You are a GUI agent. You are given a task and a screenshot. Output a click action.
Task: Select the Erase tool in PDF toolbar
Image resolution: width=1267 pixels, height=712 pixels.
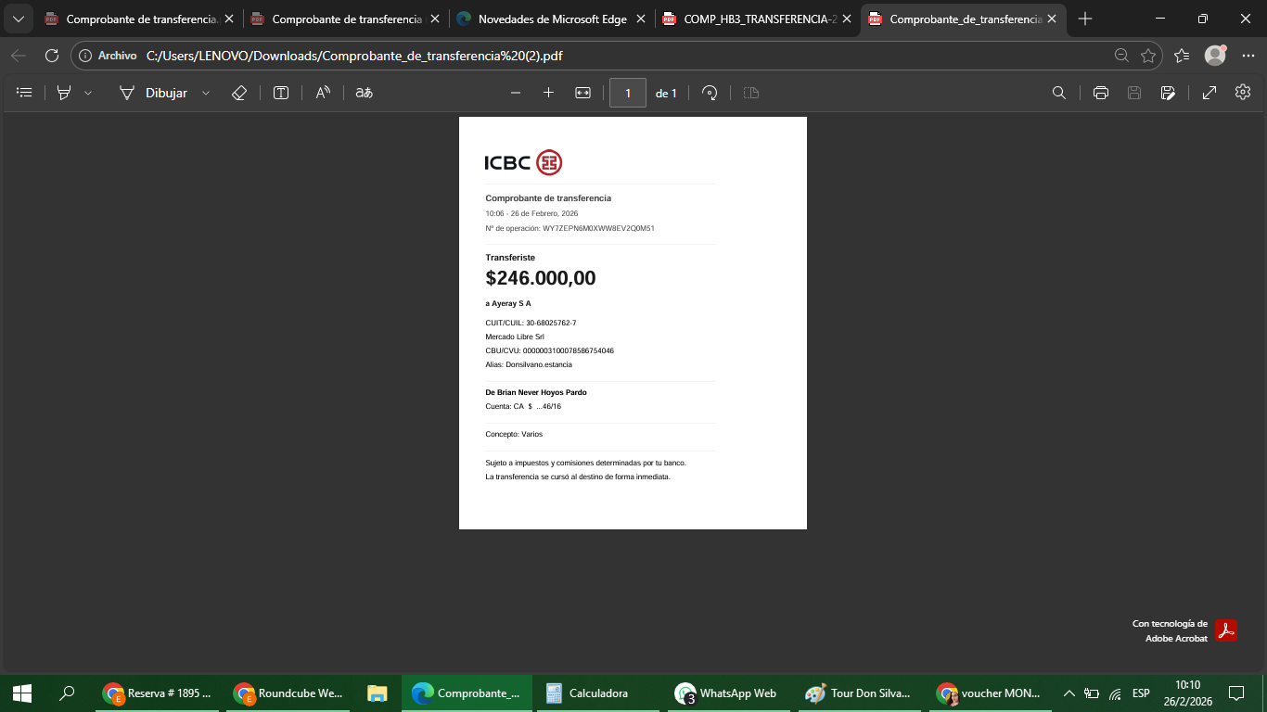click(238, 93)
